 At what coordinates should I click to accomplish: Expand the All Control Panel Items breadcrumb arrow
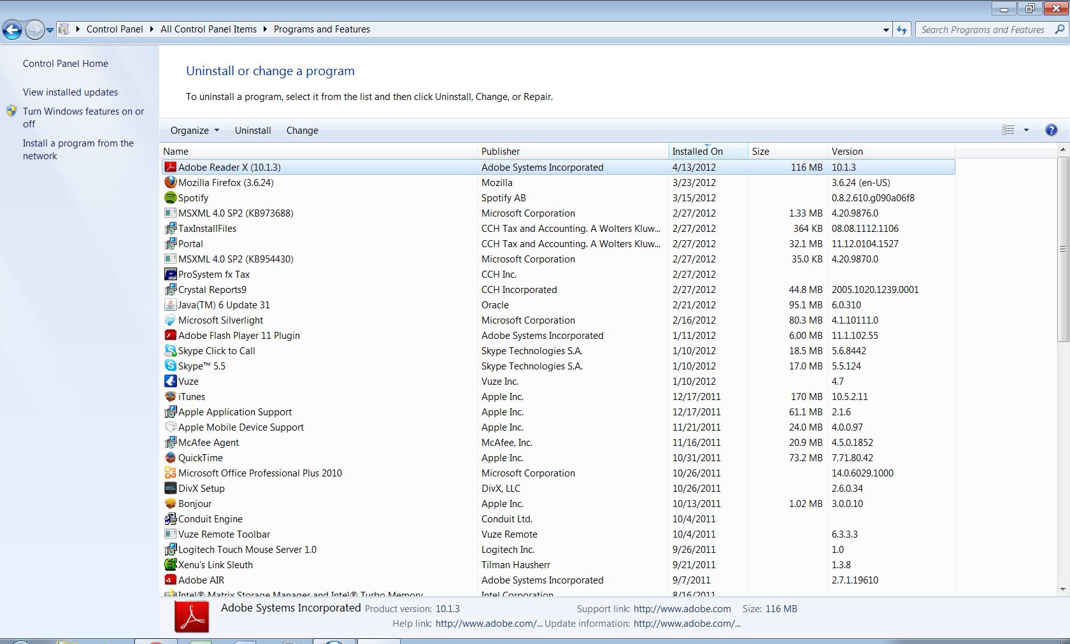[265, 29]
